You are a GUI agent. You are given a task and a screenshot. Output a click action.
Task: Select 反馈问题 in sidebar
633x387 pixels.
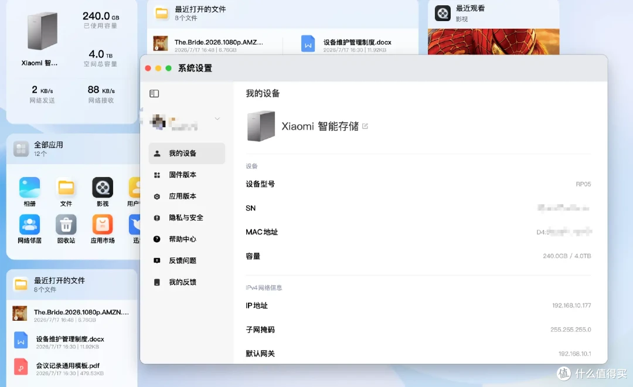tap(186, 260)
